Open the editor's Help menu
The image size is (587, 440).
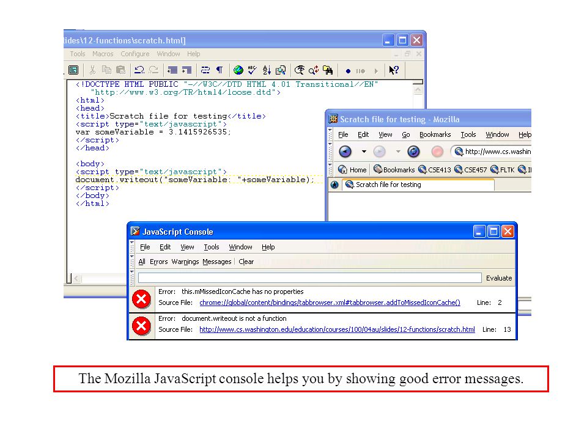coord(194,54)
